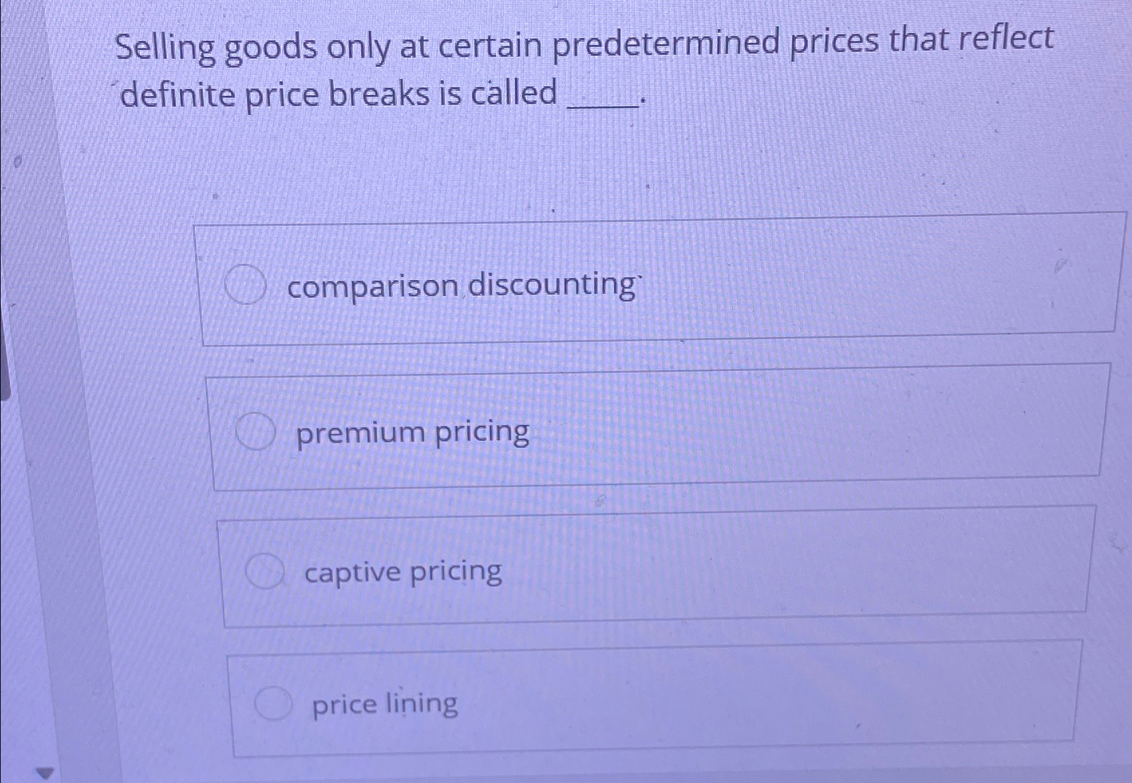Click the text 'premium pricing'

[x=410, y=432]
